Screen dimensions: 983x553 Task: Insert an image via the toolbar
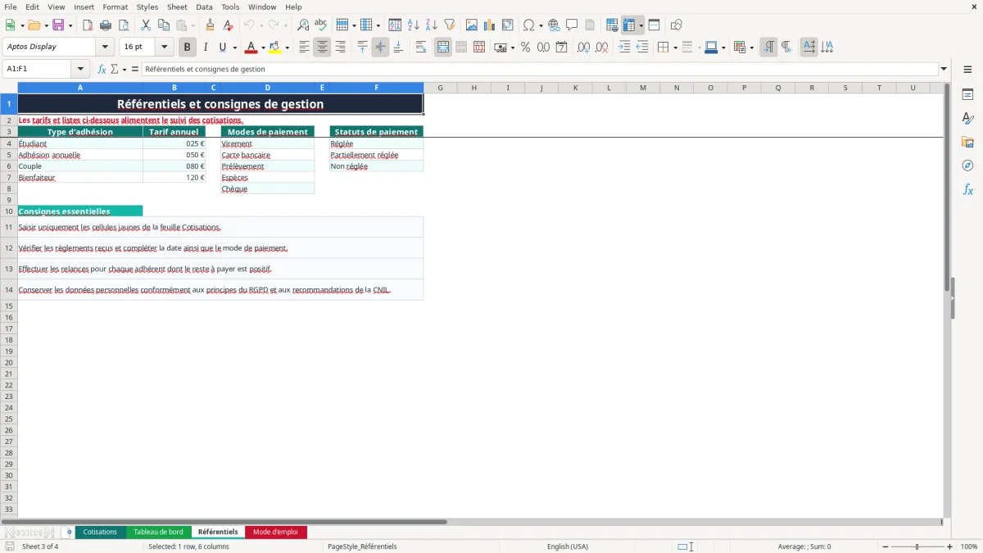(x=472, y=25)
